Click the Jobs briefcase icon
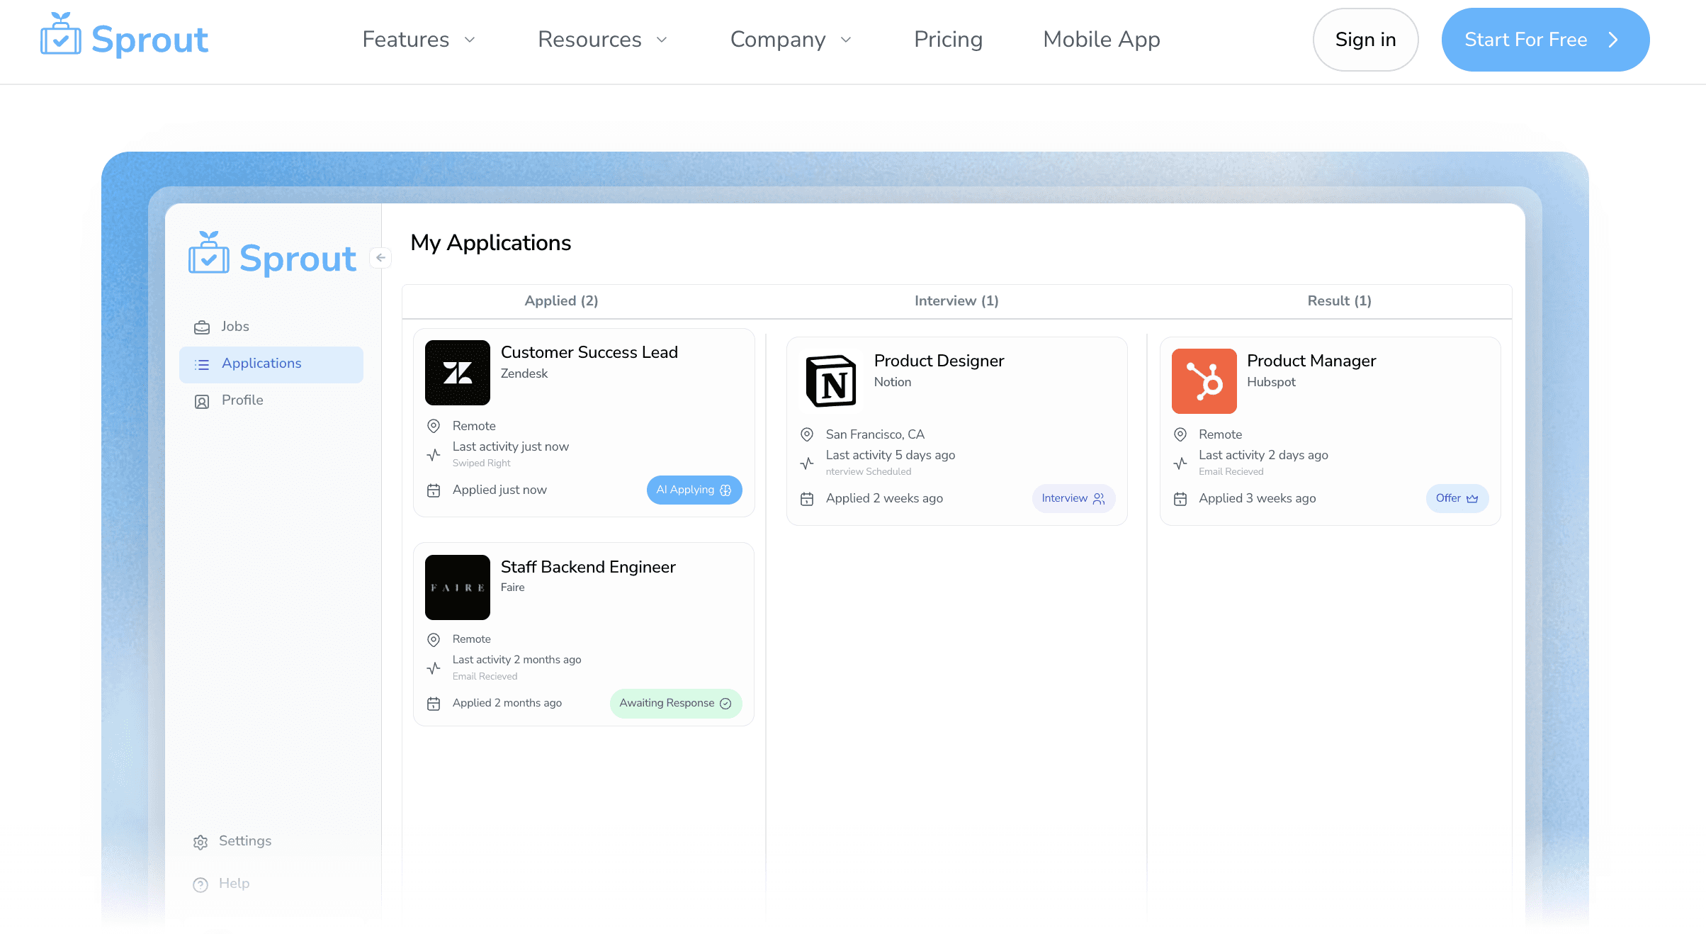 pos(202,327)
